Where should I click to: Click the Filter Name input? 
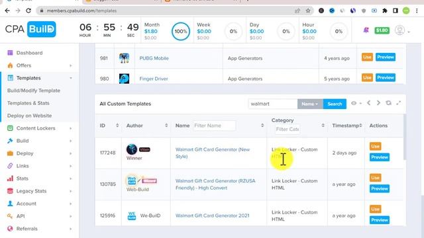click(214, 126)
